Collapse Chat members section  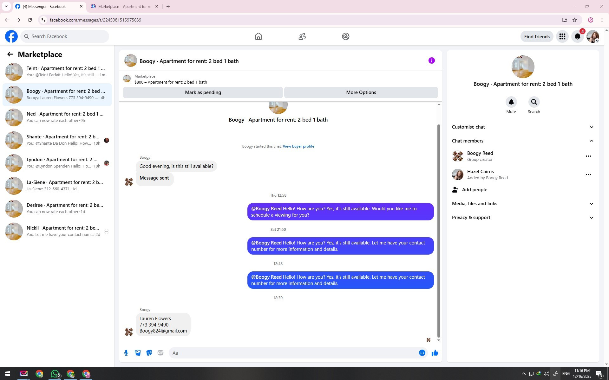pos(523,141)
